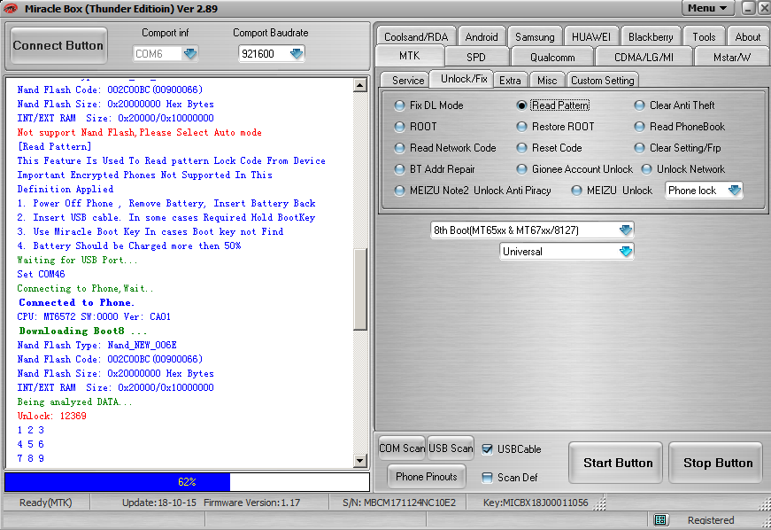Click the Connect Button

click(58, 45)
